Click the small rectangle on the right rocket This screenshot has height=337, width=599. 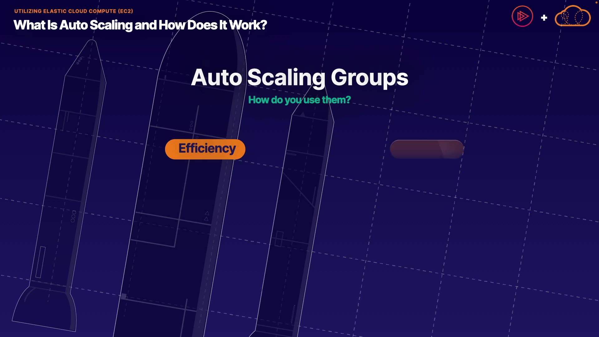pos(279,239)
